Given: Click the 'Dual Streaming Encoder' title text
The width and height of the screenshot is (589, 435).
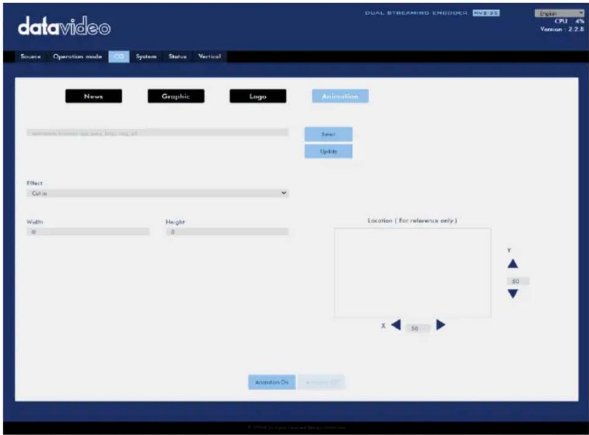Looking at the screenshot, I should [417, 13].
